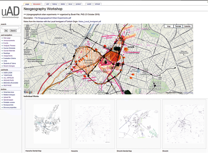Switch map view to Satellite mode

tap(187, 26)
